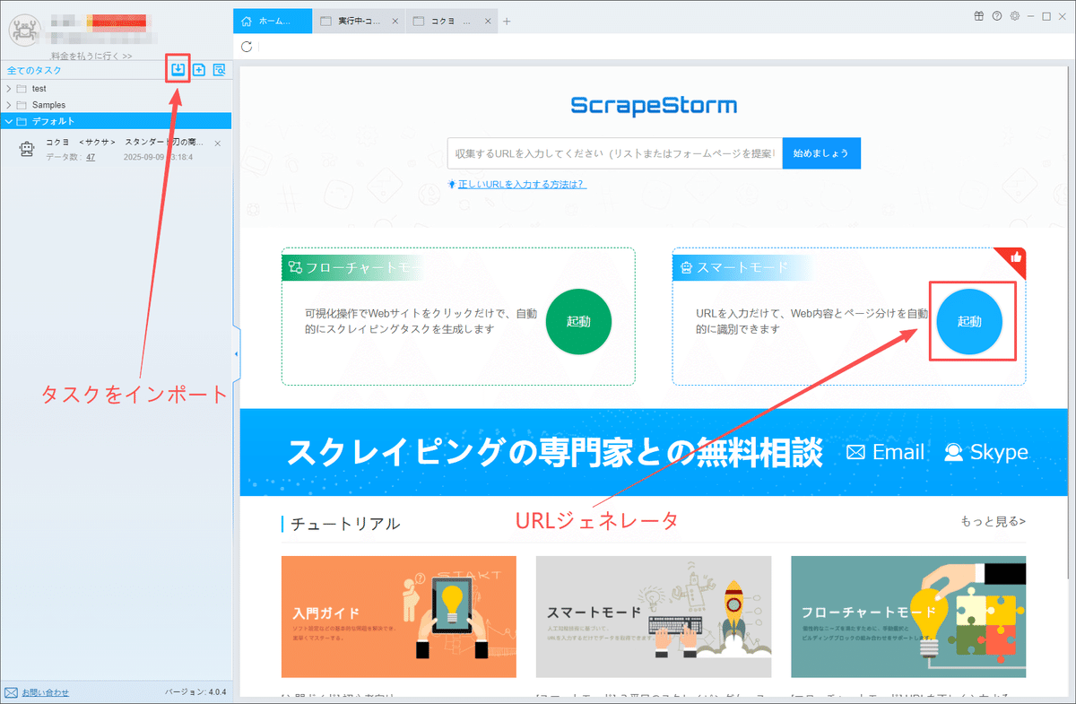
Task: Click the もっと見る> link
Action: (993, 521)
